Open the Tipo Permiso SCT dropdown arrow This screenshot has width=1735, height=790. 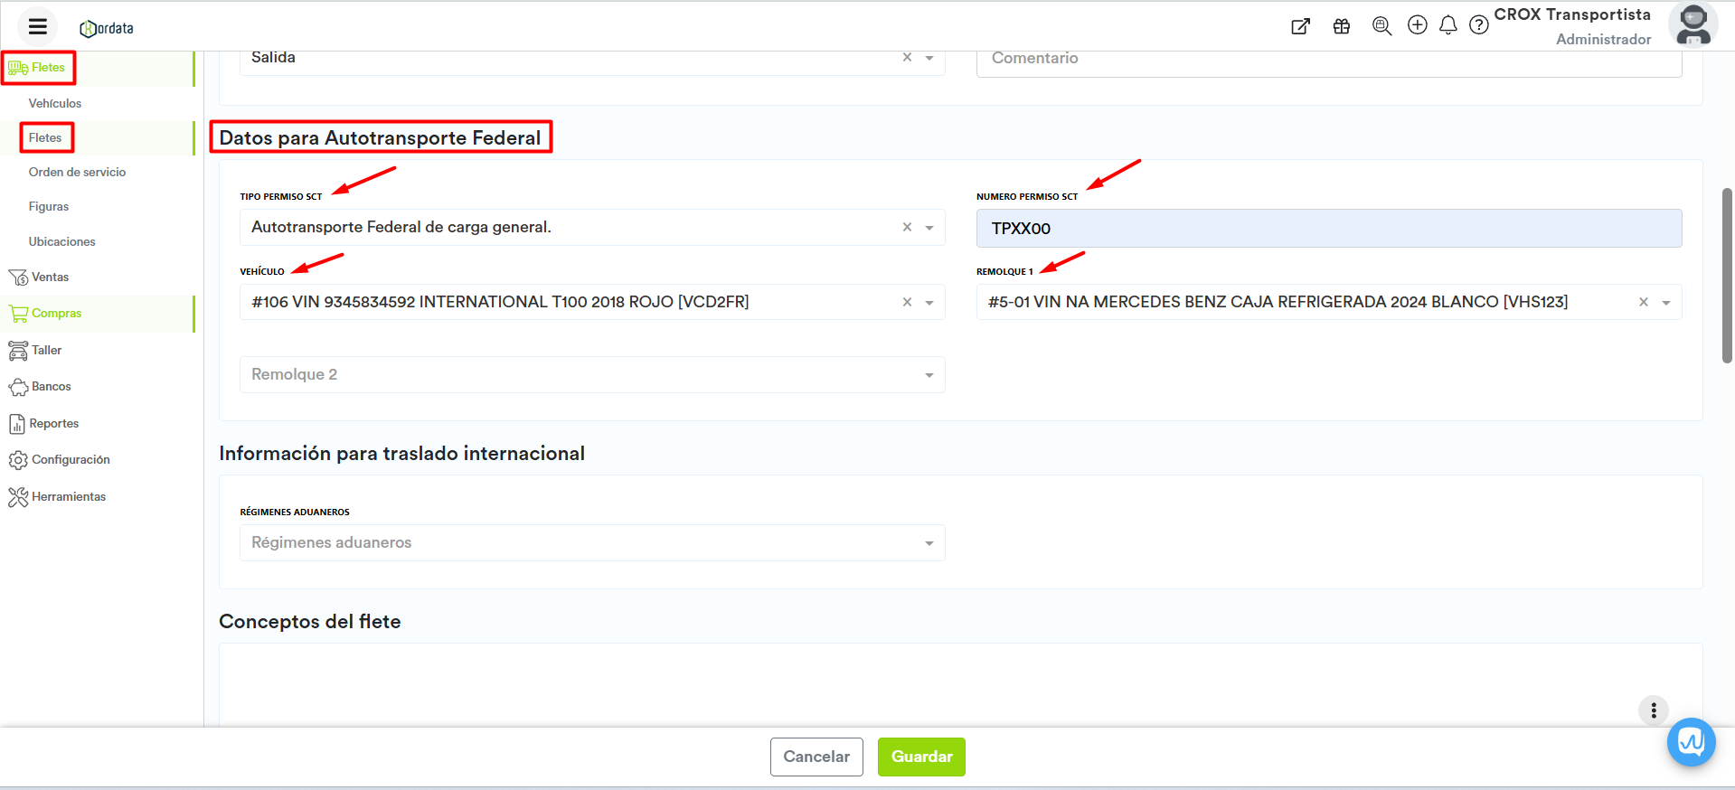coord(929,228)
